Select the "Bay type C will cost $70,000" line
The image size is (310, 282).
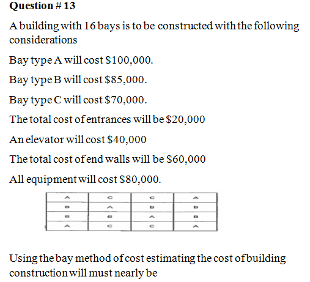(x=78, y=100)
